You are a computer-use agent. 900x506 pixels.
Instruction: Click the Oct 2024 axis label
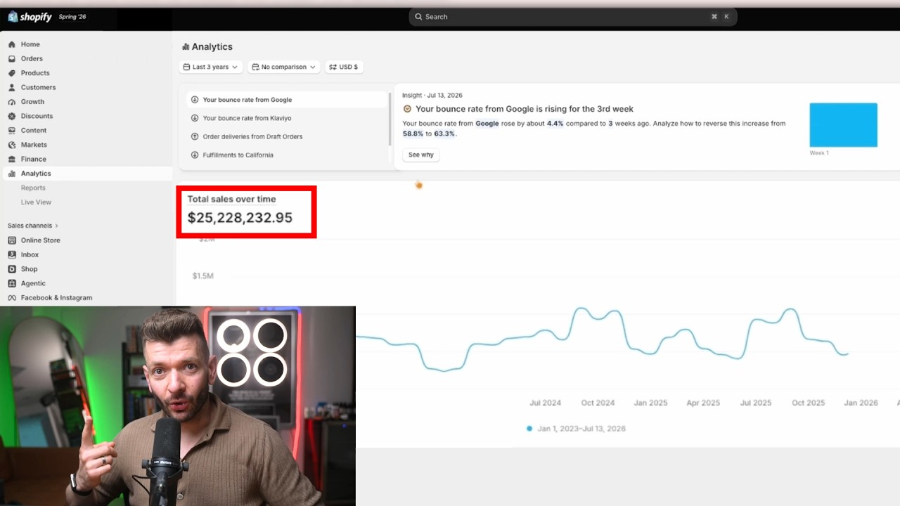[x=598, y=403]
